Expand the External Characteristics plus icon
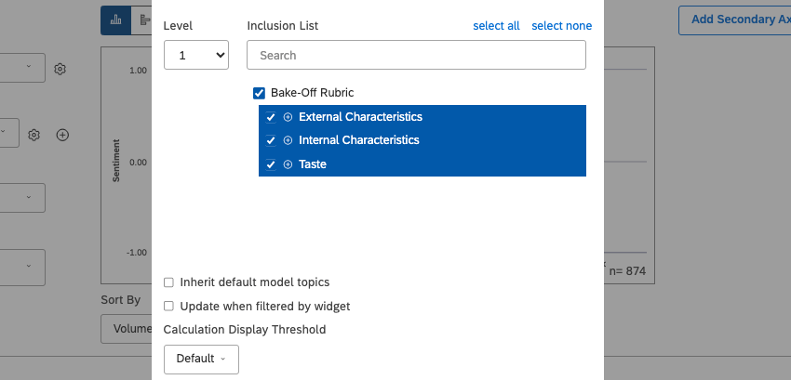The image size is (791, 380). 288,117
